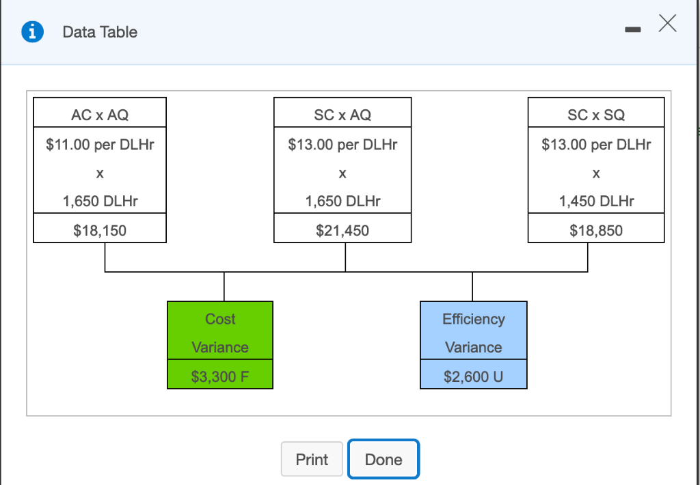Click the '$18,850' total cell

click(x=596, y=228)
